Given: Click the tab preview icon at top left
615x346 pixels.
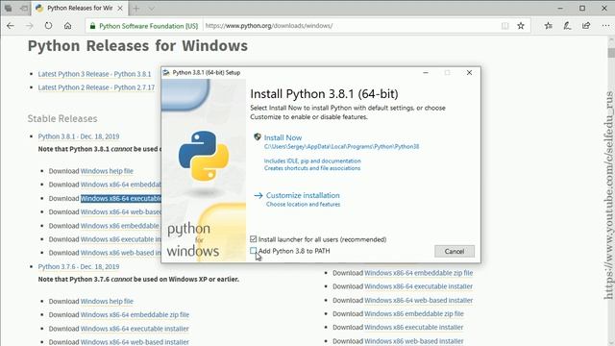Looking at the screenshot, I should coord(9,8).
